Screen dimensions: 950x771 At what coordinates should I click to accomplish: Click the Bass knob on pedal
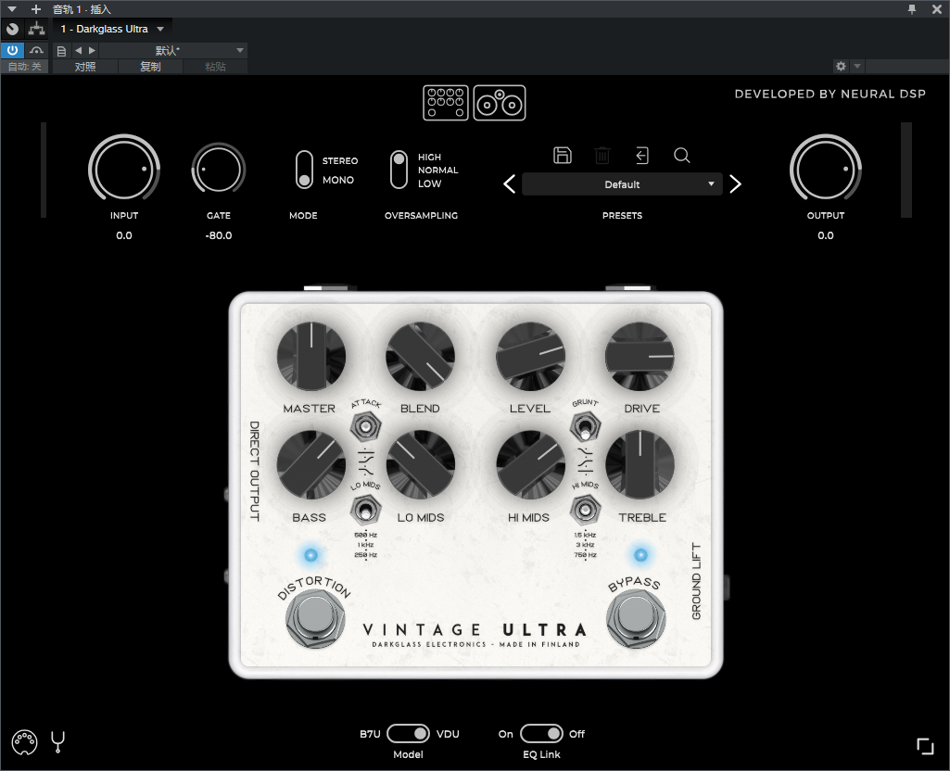pyautogui.click(x=311, y=465)
